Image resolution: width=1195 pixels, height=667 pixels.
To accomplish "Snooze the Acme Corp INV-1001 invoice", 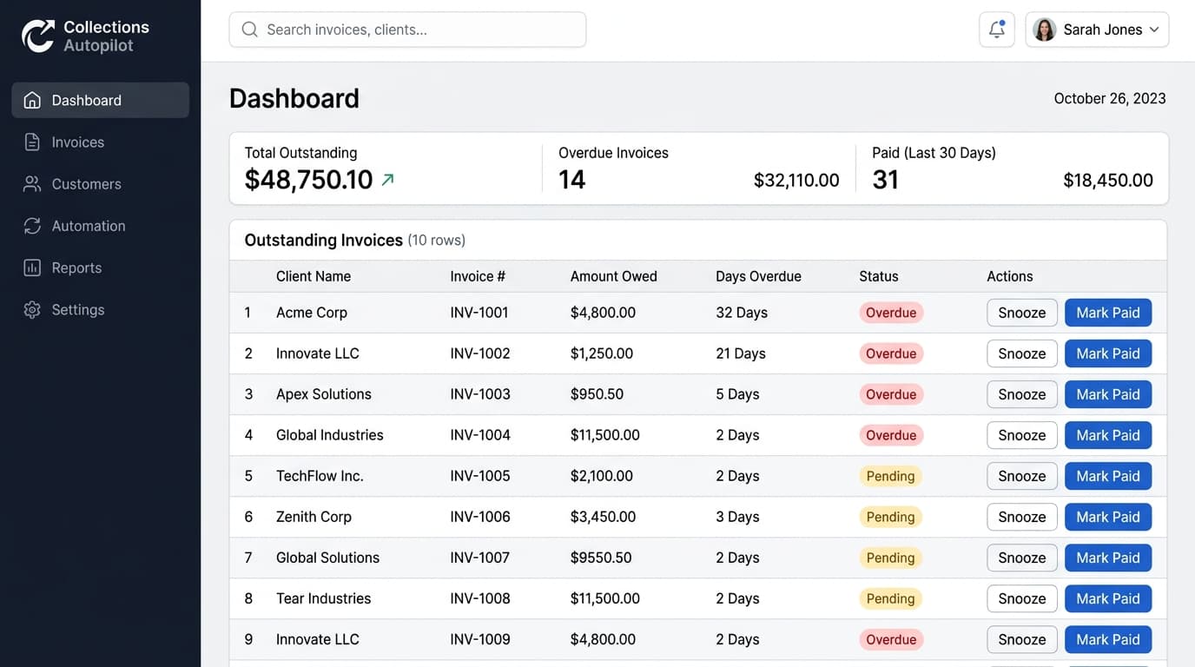I will [1022, 313].
